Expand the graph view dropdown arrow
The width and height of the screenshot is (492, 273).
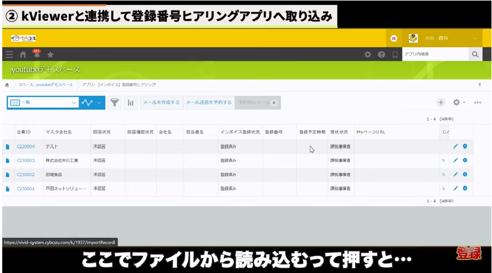point(100,103)
